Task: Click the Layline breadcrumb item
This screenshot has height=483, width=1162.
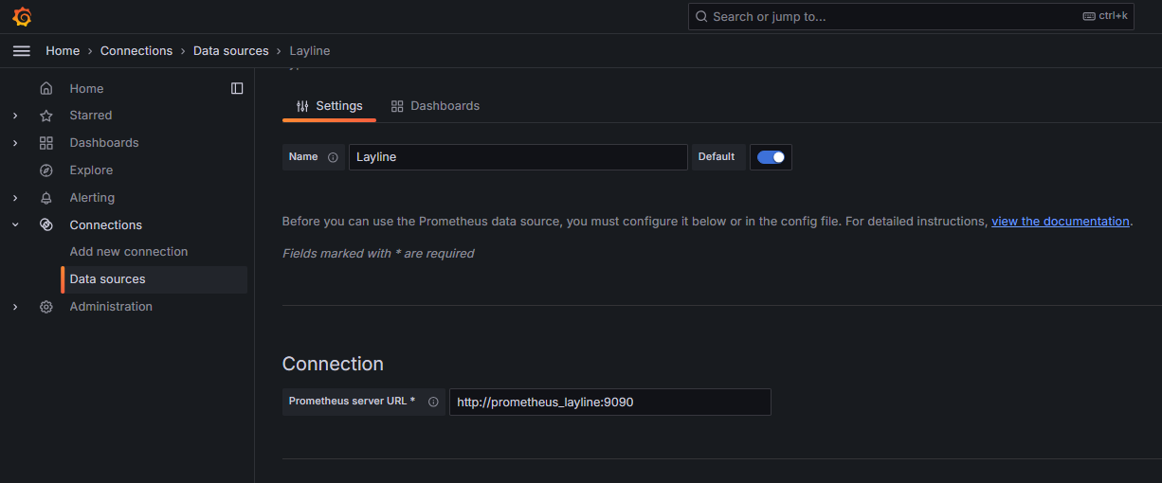Action: tap(310, 51)
